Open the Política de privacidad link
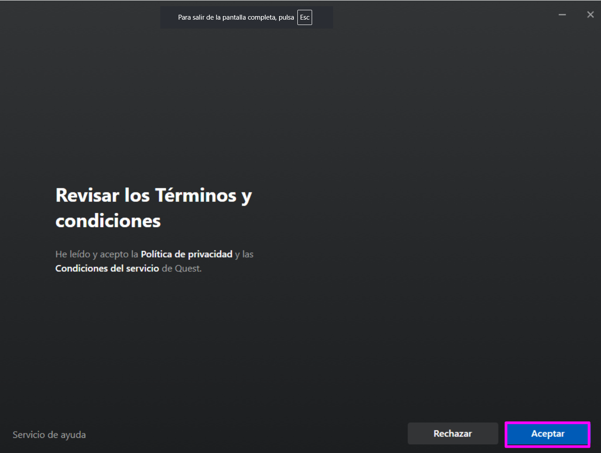Image resolution: width=601 pixels, height=453 pixels. [187, 254]
